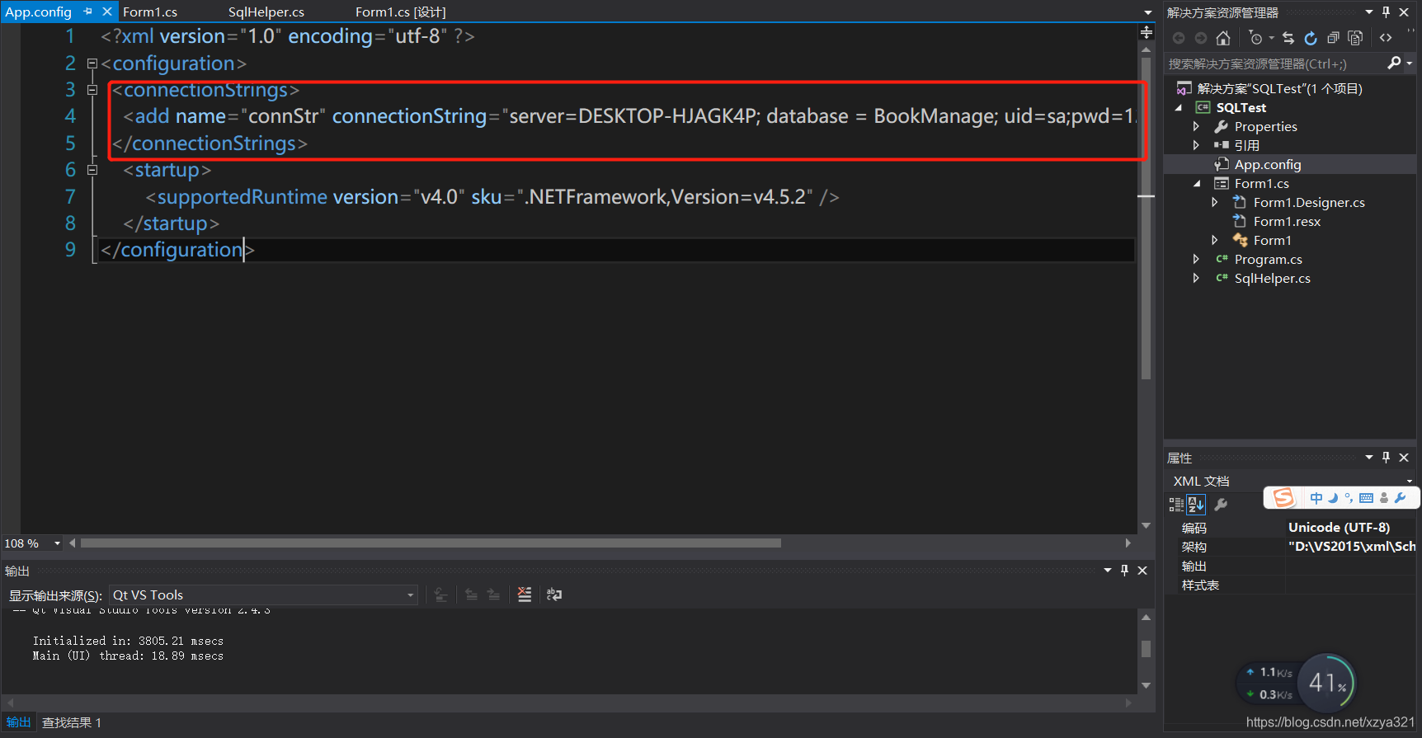Click Collapse All icon in Solution Explorer
The height and width of the screenshot is (738, 1422).
[x=1333, y=38]
